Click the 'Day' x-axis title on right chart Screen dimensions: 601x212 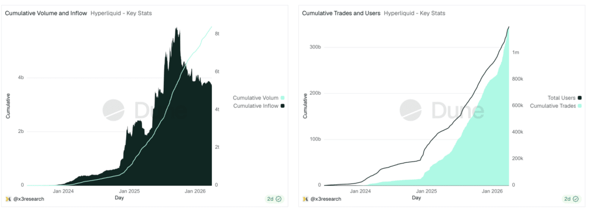pos(417,197)
